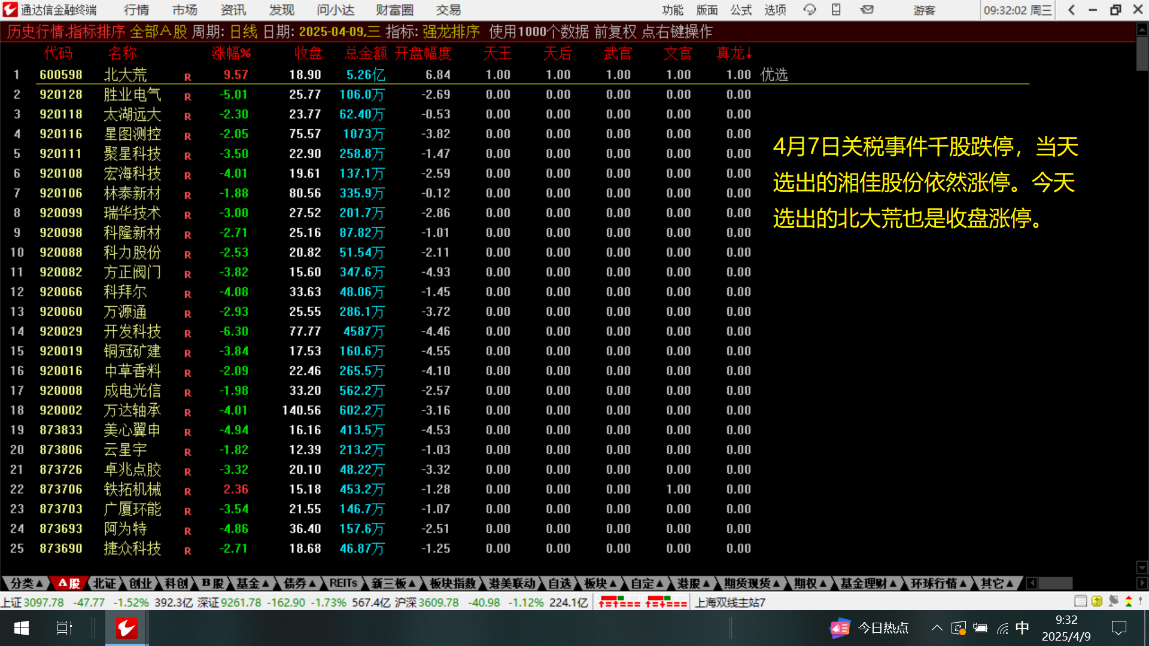The height and width of the screenshot is (646, 1149).
Task: Open the 行情 menu
Action: (136, 10)
